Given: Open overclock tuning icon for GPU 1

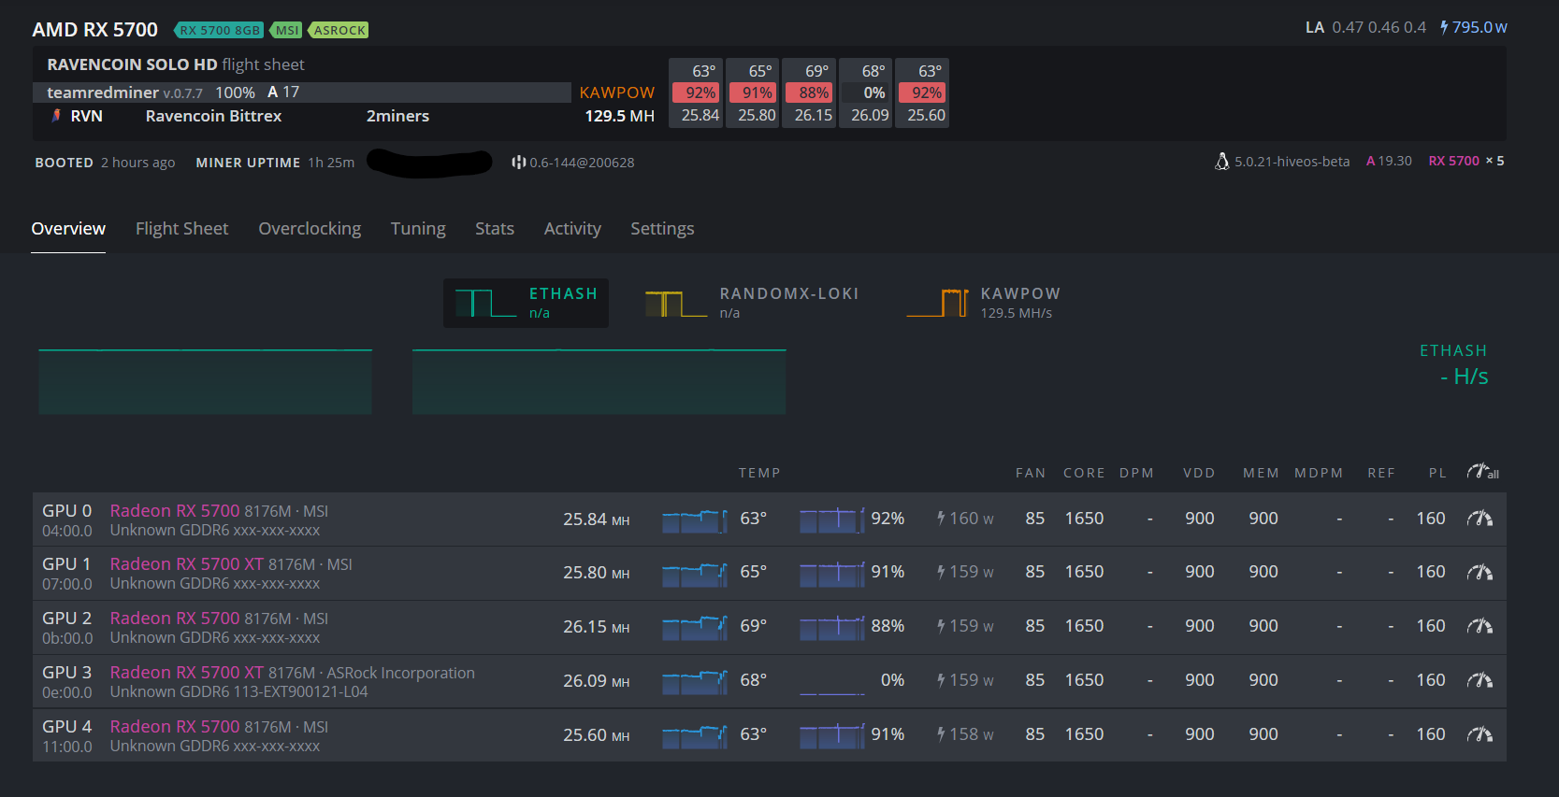Looking at the screenshot, I should [x=1480, y=572].
